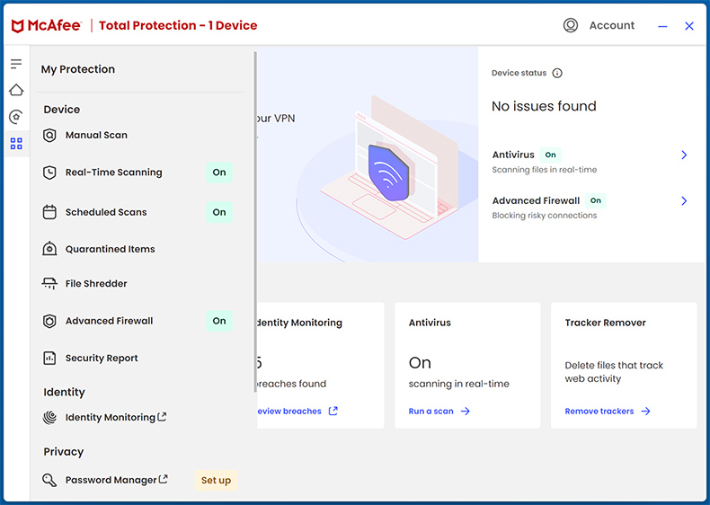Viewport: 710px width, 505px height.
Task: Click the 'Device' section heading
Action: point(62,110)
